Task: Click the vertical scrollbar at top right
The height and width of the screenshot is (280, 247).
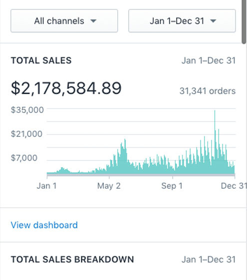Action: pos(244,21)
